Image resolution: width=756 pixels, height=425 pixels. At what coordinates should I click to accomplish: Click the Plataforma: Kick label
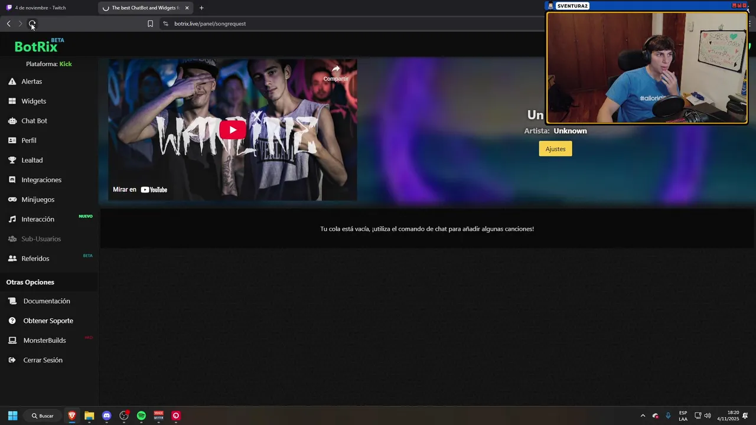(x=49, y=64)
